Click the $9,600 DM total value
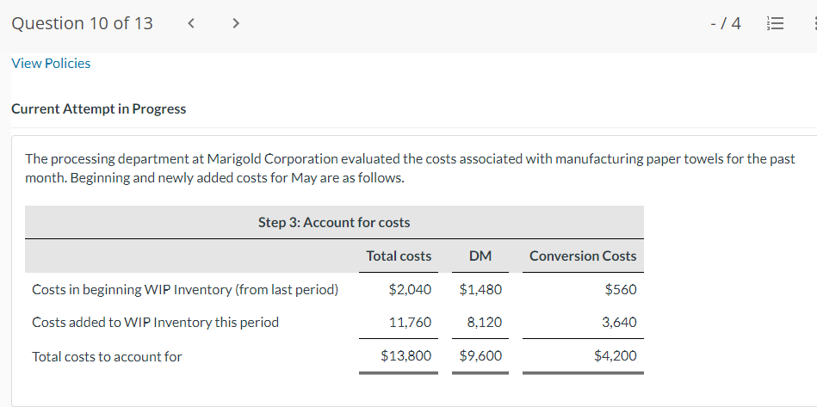The image size is (817, 407). (x=480, y=355)
